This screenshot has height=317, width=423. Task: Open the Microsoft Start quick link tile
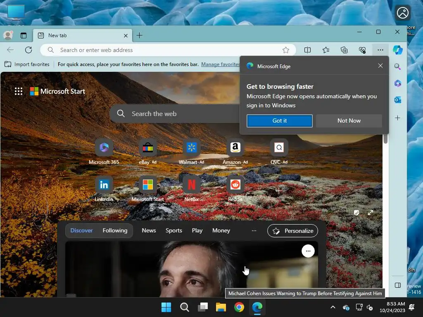[x=147, y=189]
